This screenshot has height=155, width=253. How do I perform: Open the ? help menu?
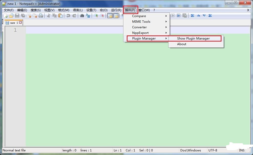[154, 10]
